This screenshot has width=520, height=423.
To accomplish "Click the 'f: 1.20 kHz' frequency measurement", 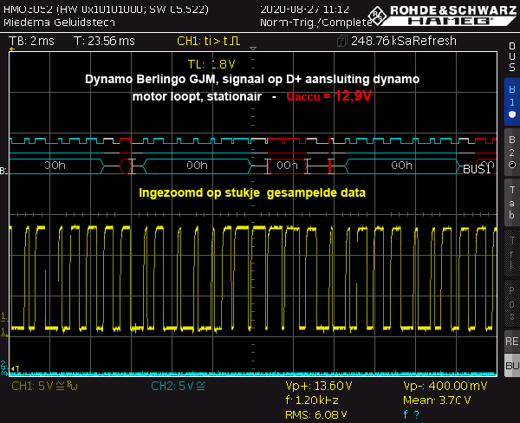I will pos(312,400).
